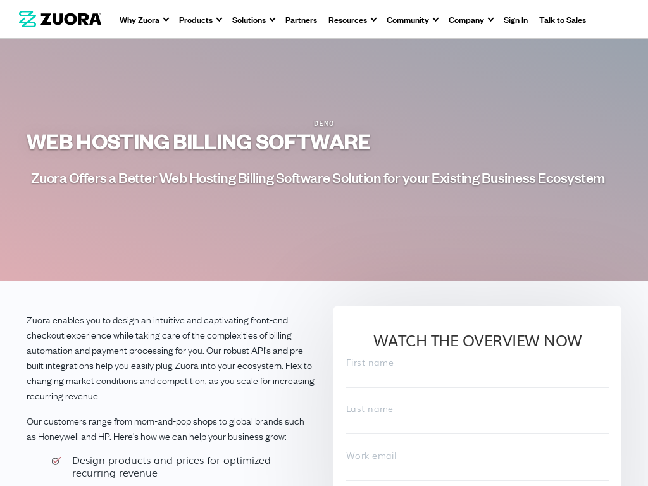Click the Talk to Sales link
Viewport: 648px width, 486px height.
pos(563,20)
